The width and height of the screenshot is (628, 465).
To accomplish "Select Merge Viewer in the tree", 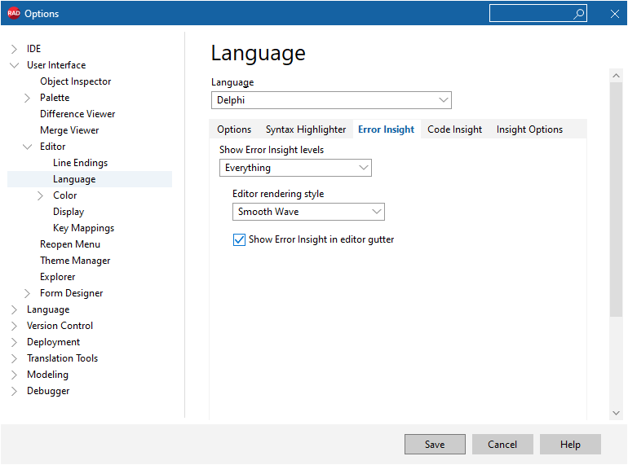I will (x=69, y=130).
